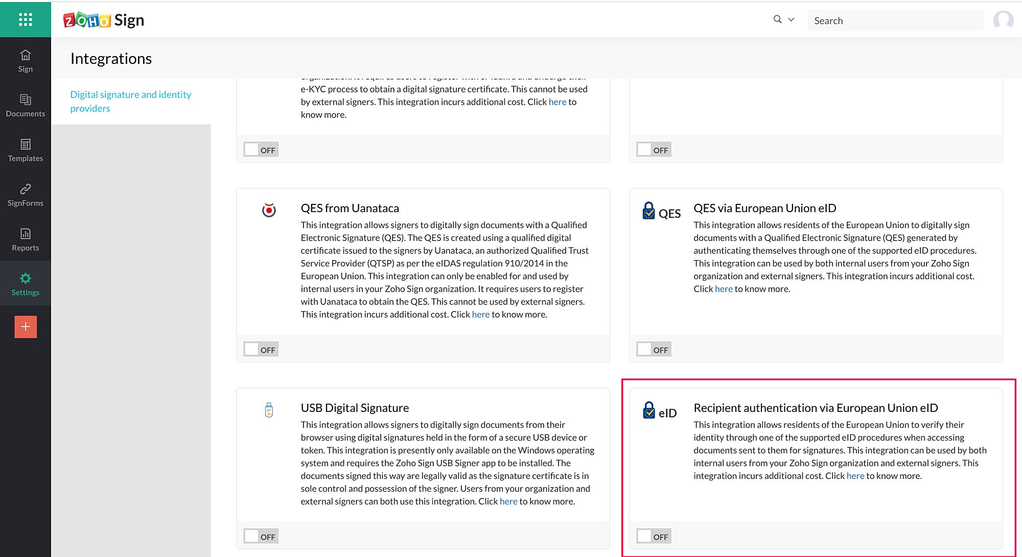Click 'here' link in Recipient authentication card
Image resolution: width=1022 pixels, height=557 pixels.
(855, 476)
